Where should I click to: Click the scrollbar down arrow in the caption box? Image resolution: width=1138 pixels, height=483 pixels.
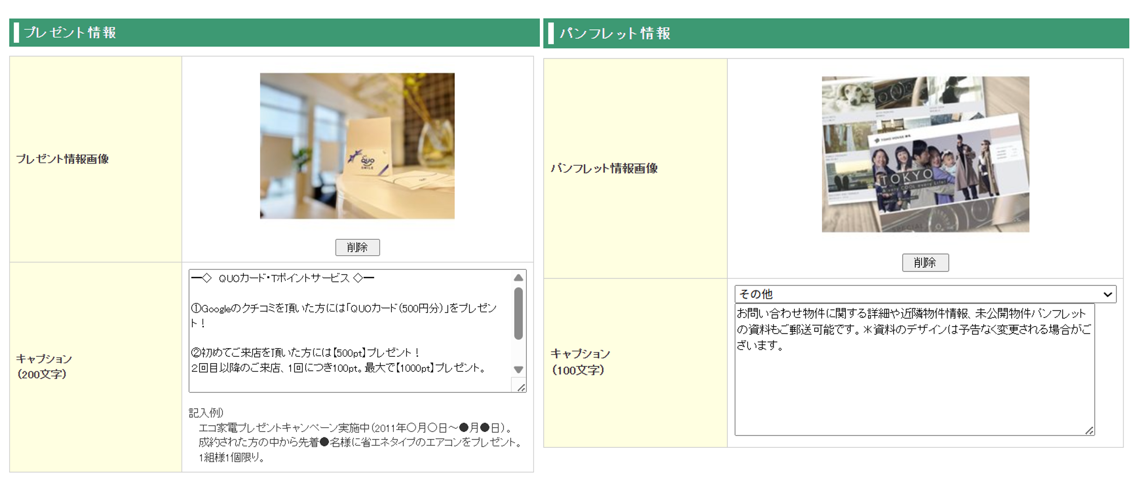click(x=518, y=370)
